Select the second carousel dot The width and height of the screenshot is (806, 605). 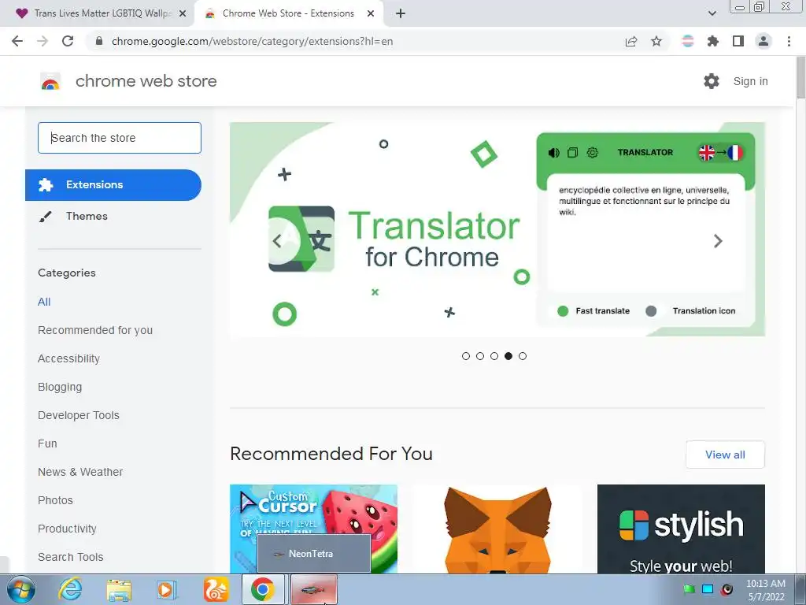(x=480, y=356)
